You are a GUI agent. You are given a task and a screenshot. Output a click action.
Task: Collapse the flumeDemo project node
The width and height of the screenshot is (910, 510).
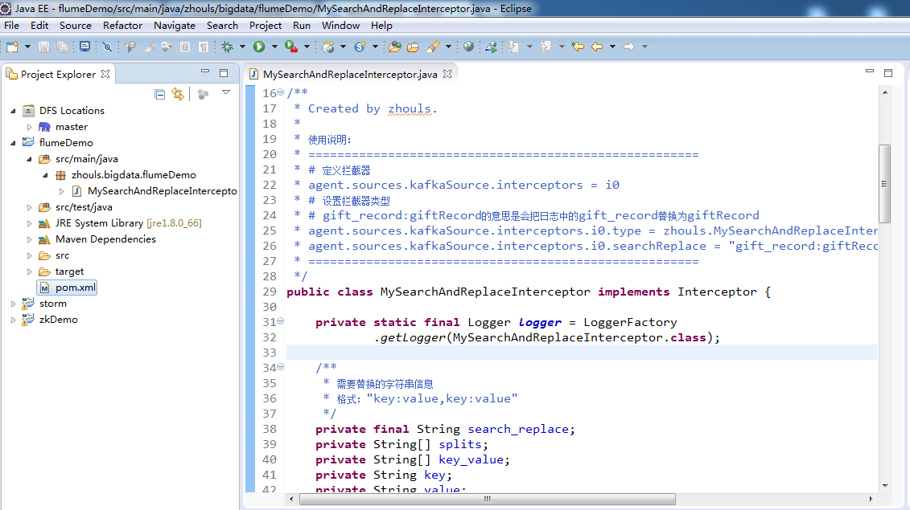[14, 143]
